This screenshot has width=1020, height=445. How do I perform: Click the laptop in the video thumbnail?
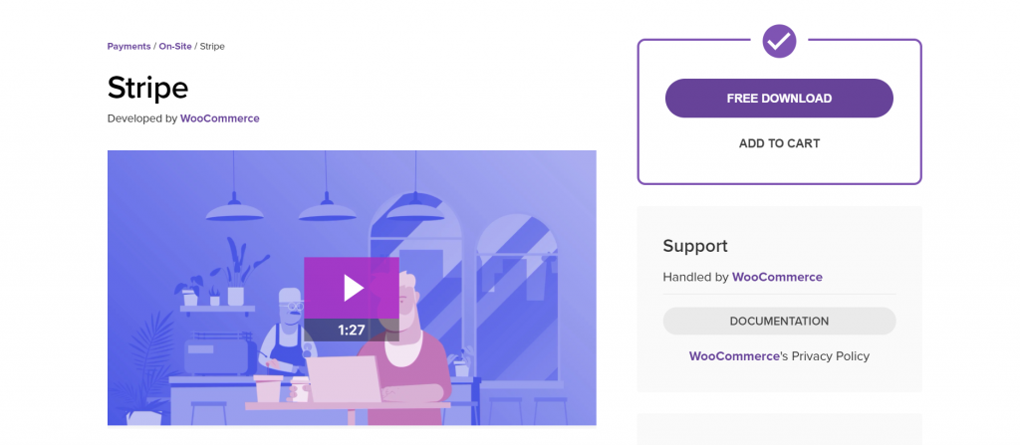[344, 378]
